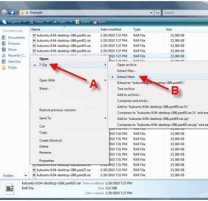The height and width of the screenshot is (201, 208).
Task: Click the Searches icon in Favorite Links
Action: point(4,61)
